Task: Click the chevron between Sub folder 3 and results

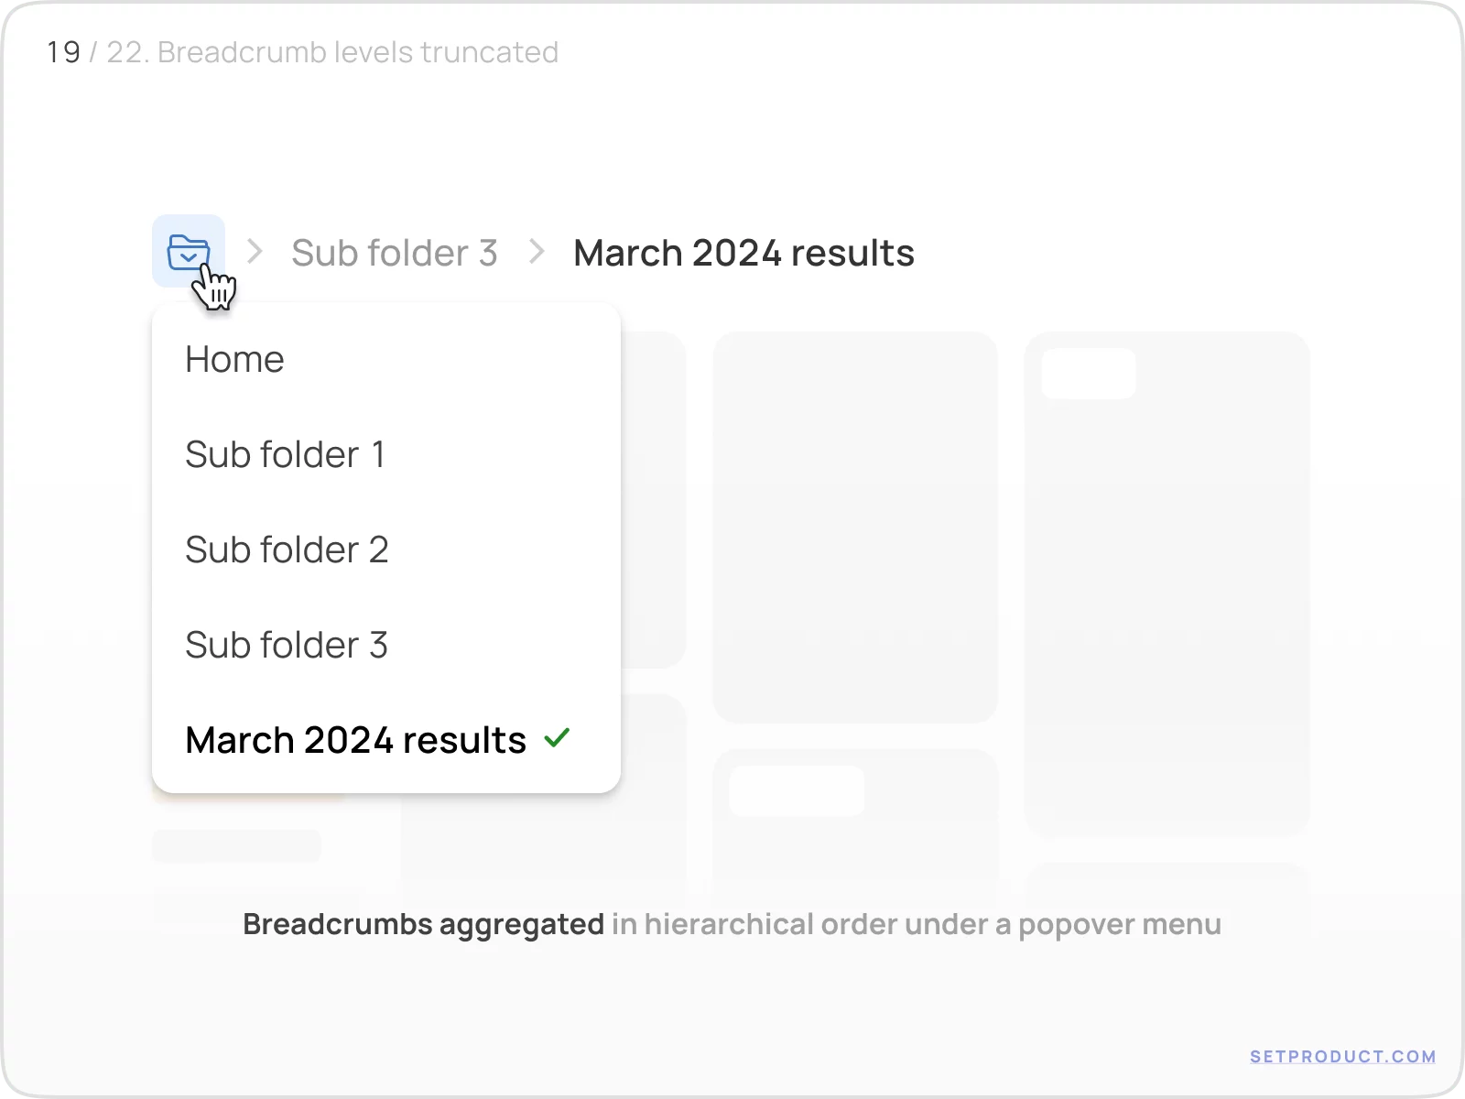Action: pyautogui.click(x=535, y=252)
